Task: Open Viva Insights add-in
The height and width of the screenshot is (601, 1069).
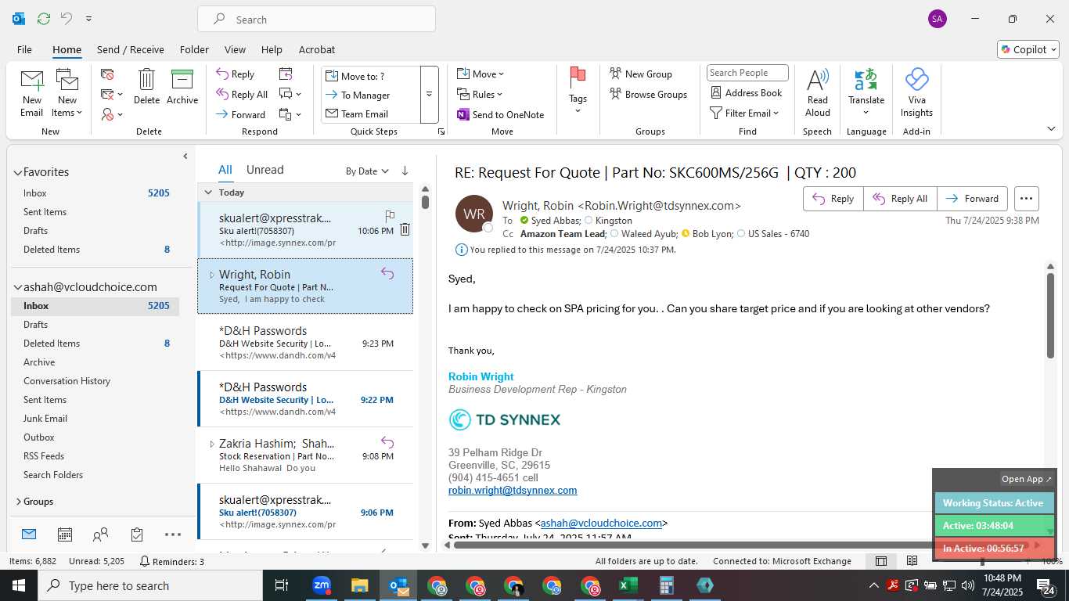Action: point(916,92)
